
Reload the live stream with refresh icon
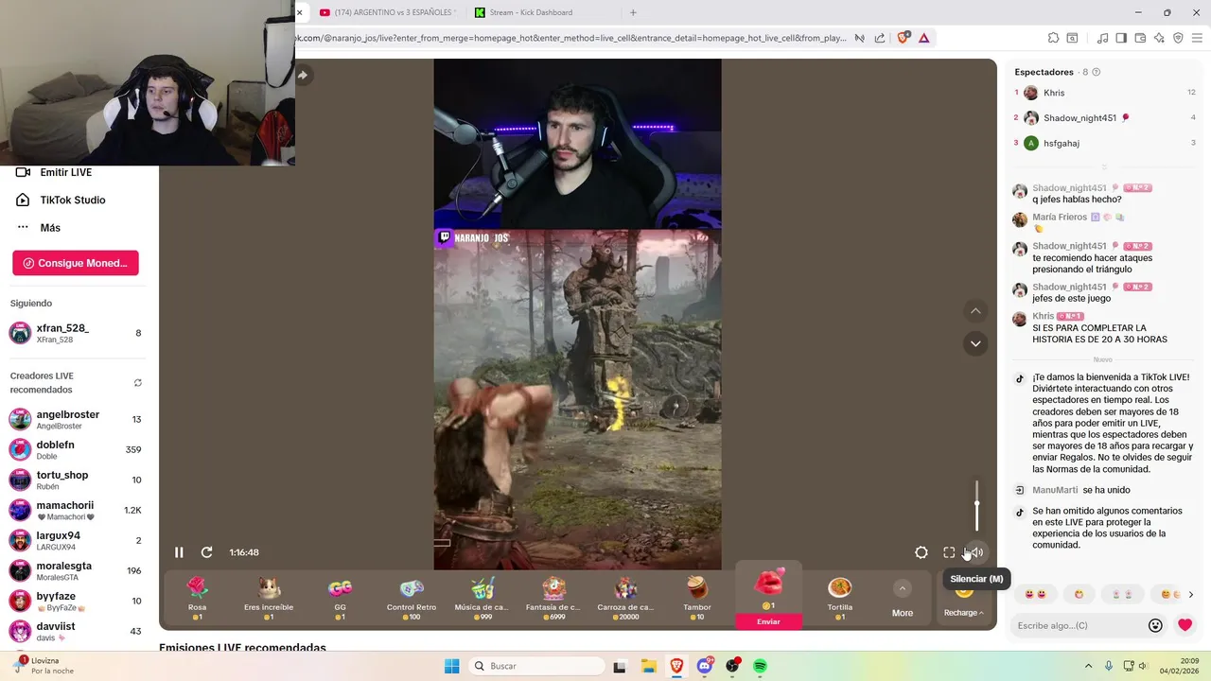(x=206, y=552)
